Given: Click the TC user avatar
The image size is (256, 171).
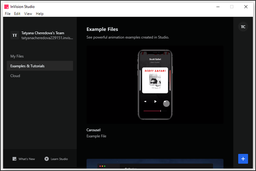Looking at the screenshot, I should (243, 27).
